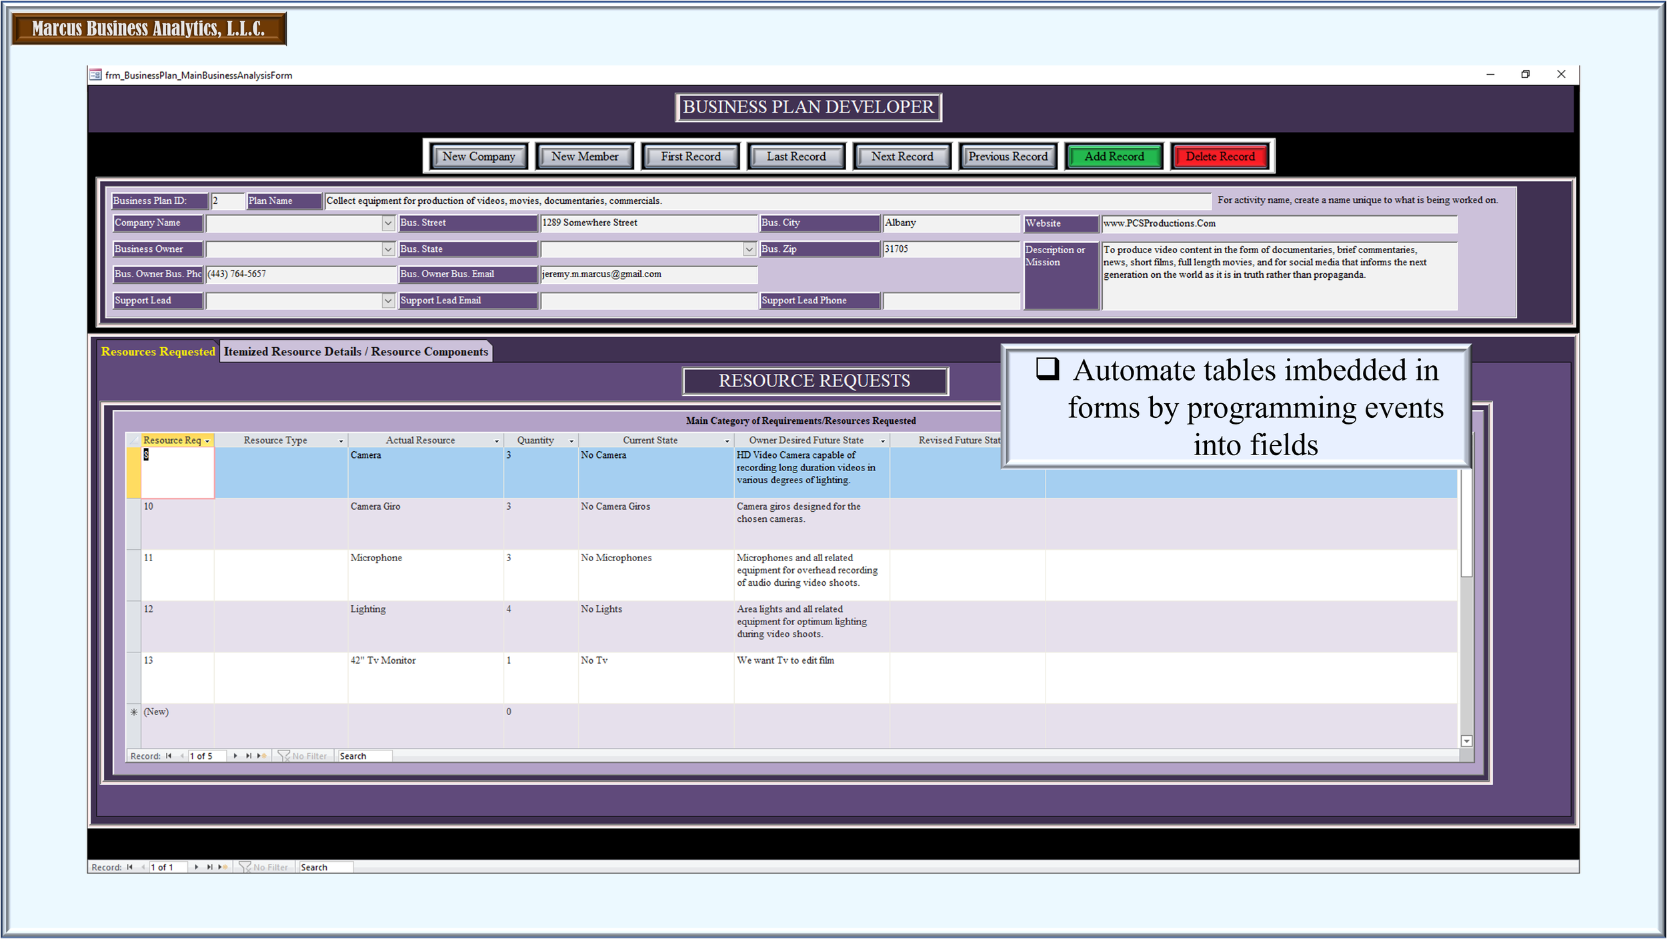Open the Company Name dropdown

(x=388, y=223)
